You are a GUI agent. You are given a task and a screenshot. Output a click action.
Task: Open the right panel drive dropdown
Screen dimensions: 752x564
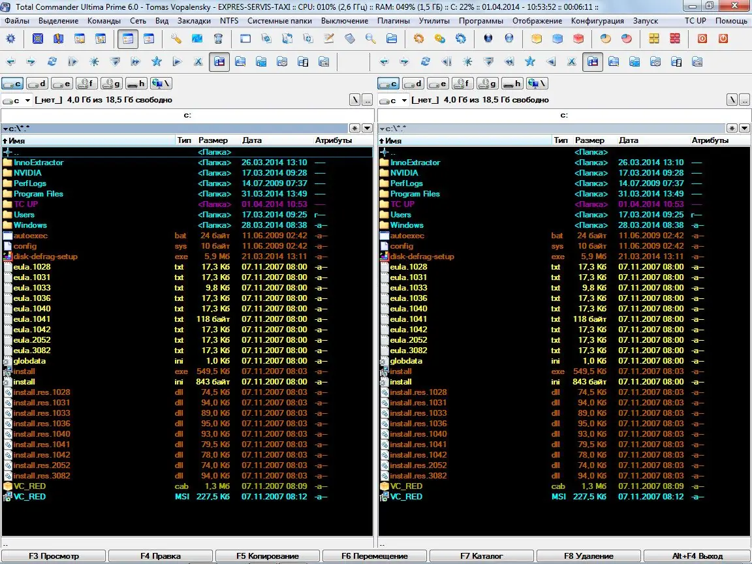point(393,100)
